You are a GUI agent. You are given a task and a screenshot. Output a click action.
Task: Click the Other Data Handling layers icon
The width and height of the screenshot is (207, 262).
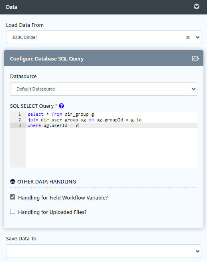pos(12,181)
